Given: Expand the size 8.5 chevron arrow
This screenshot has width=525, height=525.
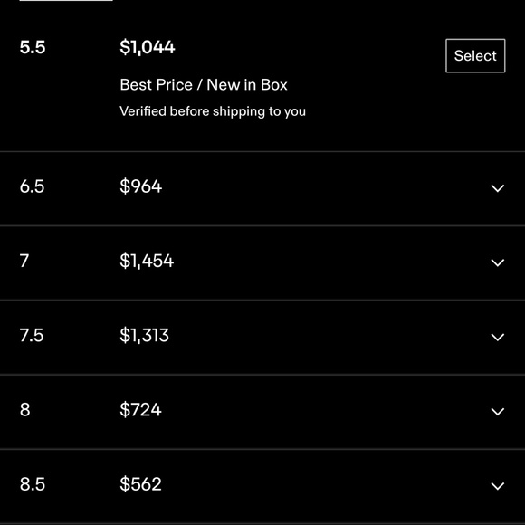Looking at the screenshot, I should (498, 486).
